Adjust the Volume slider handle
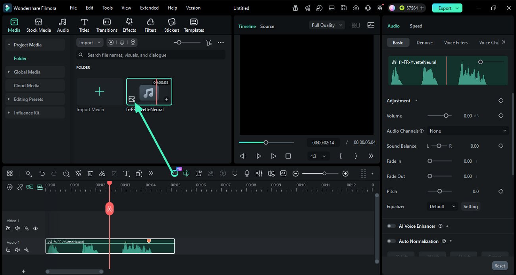Screen dimensions: 516x275 click(446, 116)
